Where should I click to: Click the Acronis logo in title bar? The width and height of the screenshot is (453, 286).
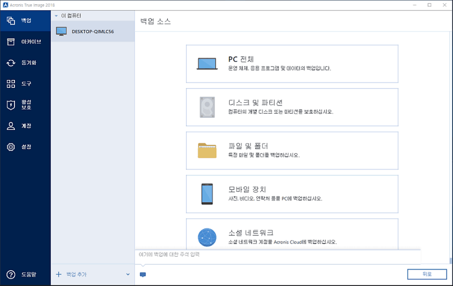coord(5,5)
